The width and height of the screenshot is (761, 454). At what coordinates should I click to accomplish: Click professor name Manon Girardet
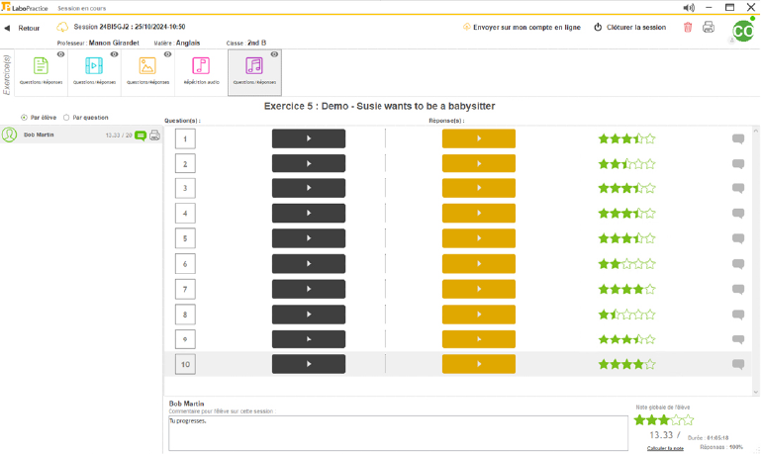point(114,44)
